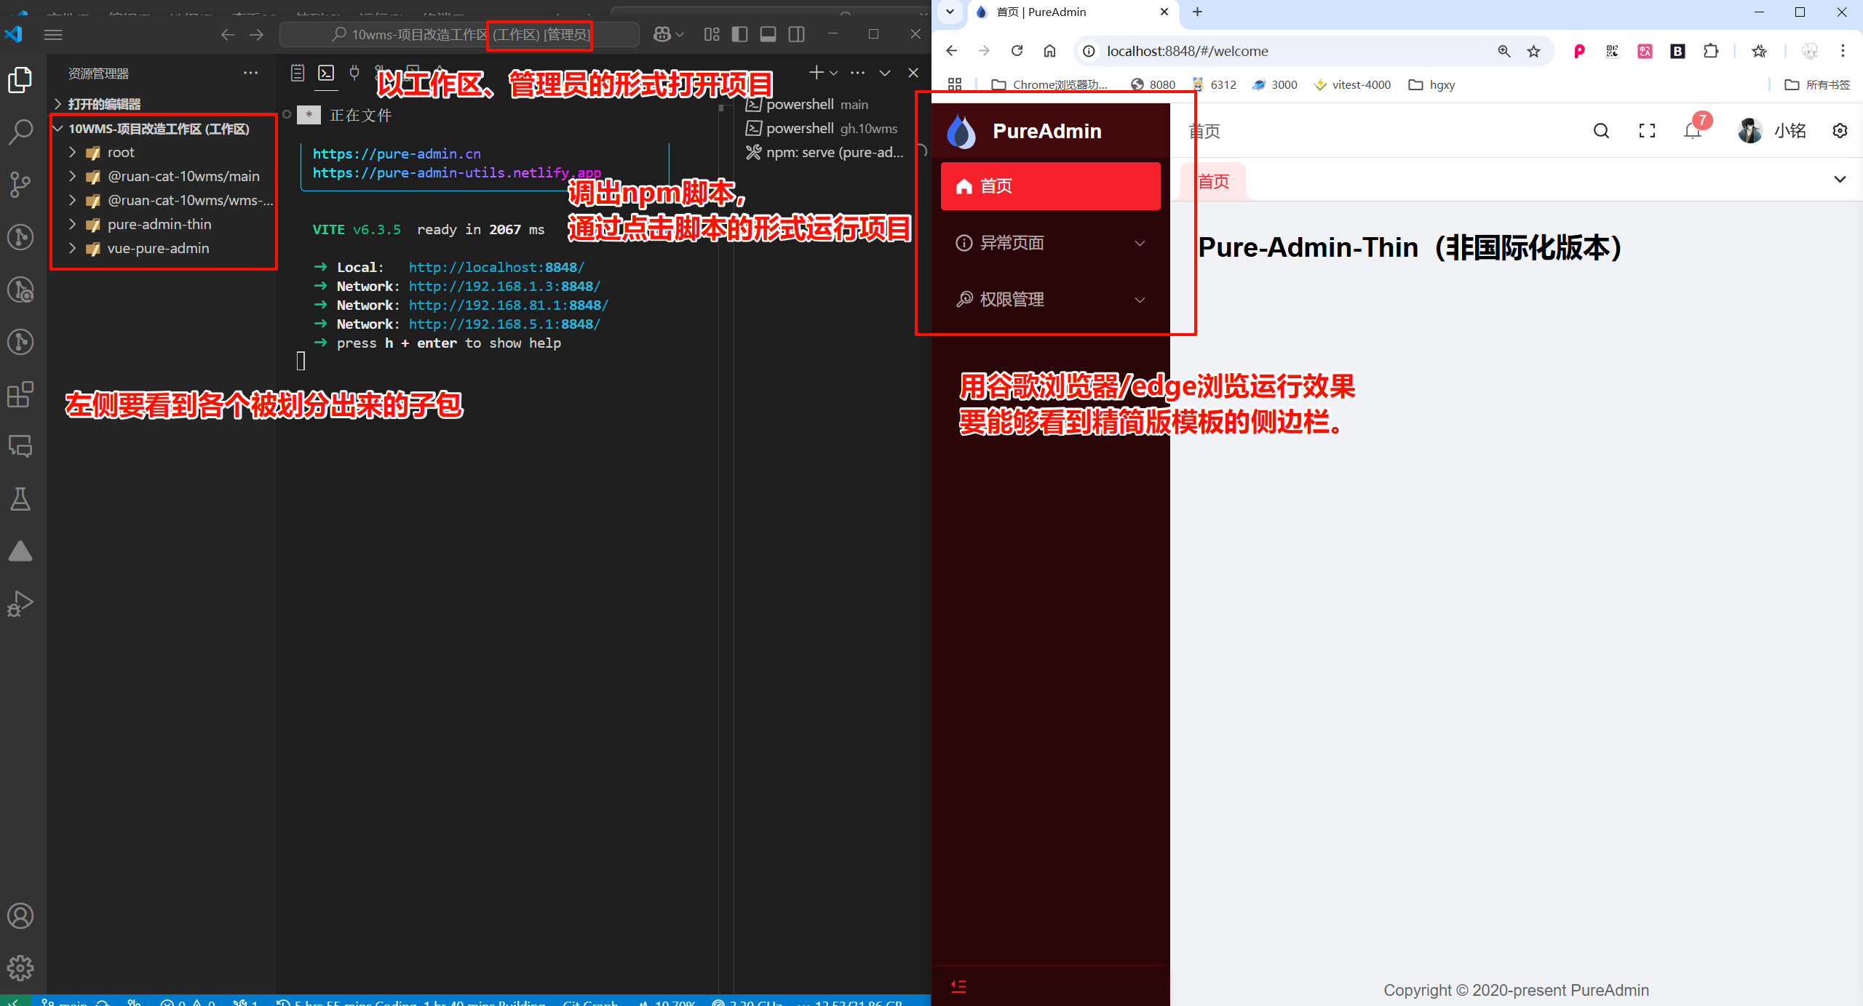This screenshot has width=1863, height=1006.
Task: Open the Extensions view in the VS Code activity bar
Action: [20, 394]
